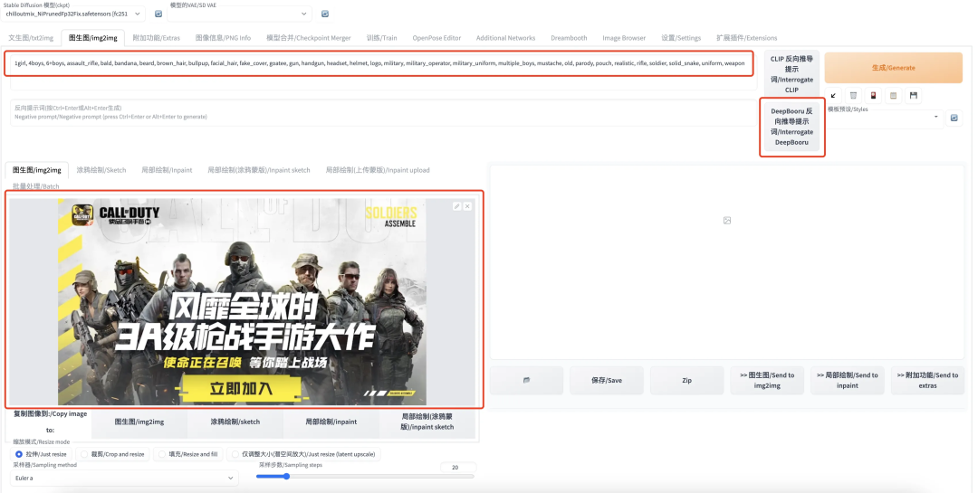This screenshot has width=978, height=493.
Task: Apply selected style with clipboard icon
Action: 893,95
